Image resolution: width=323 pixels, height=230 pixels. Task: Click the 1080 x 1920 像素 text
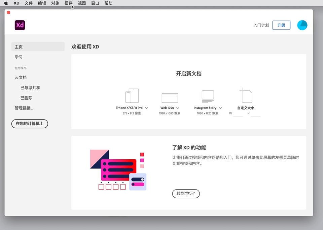[x=208, y=113]
